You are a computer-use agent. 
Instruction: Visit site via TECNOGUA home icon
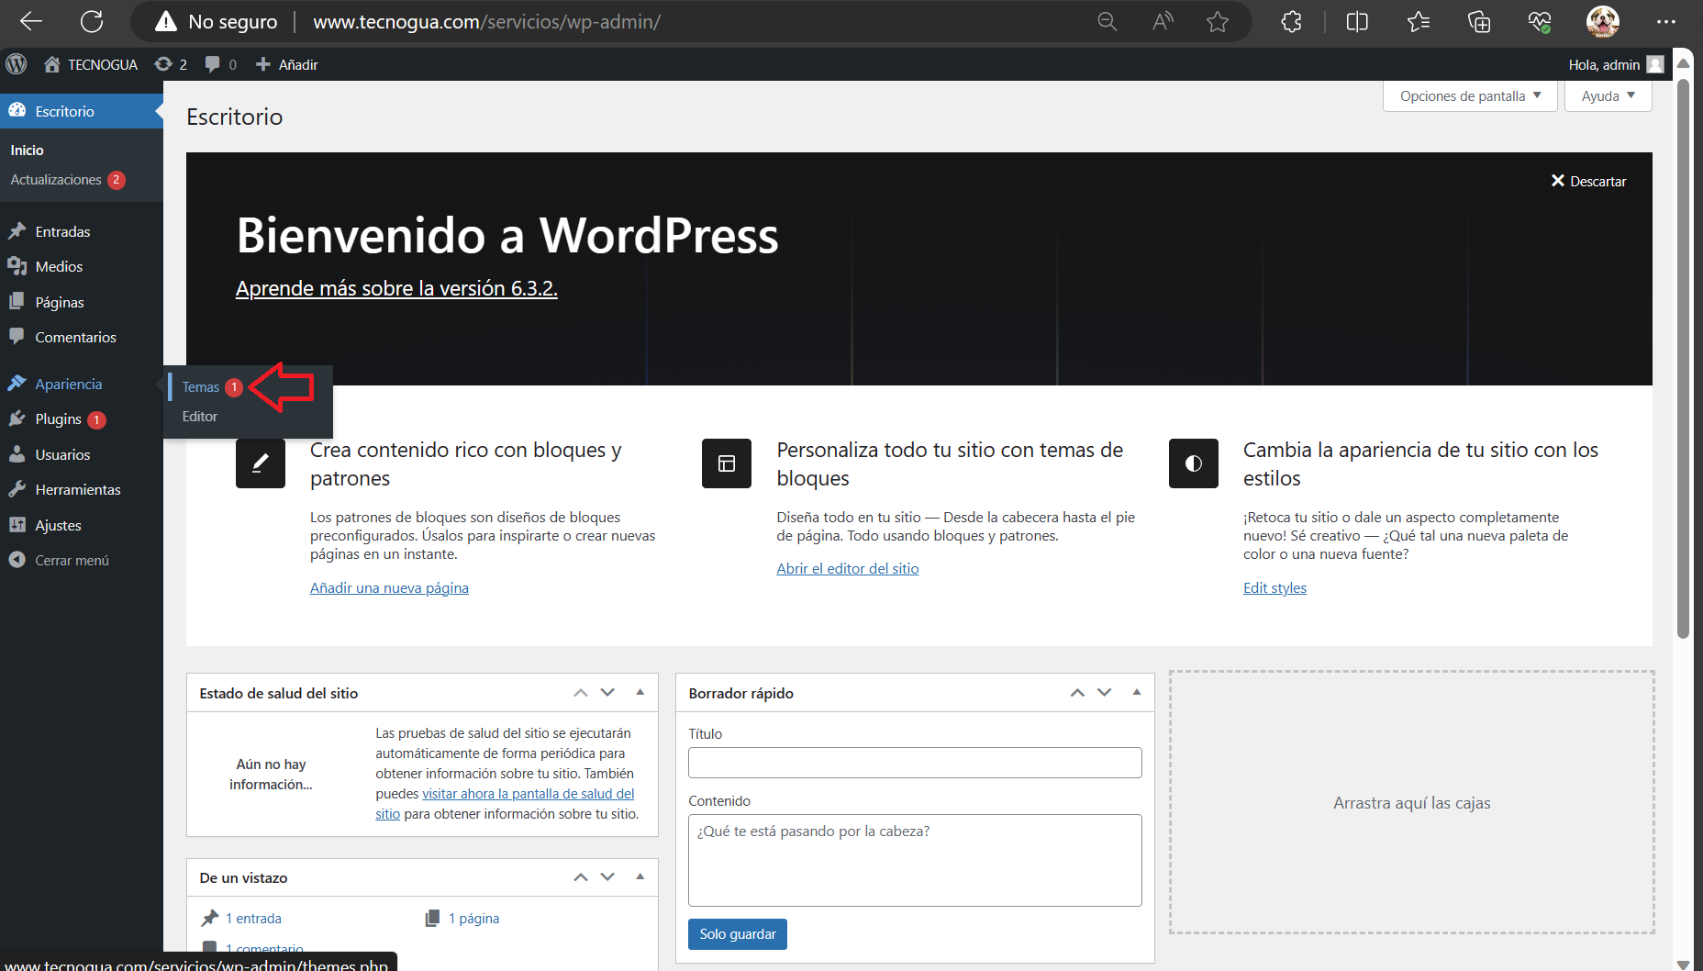click(90, 64)
